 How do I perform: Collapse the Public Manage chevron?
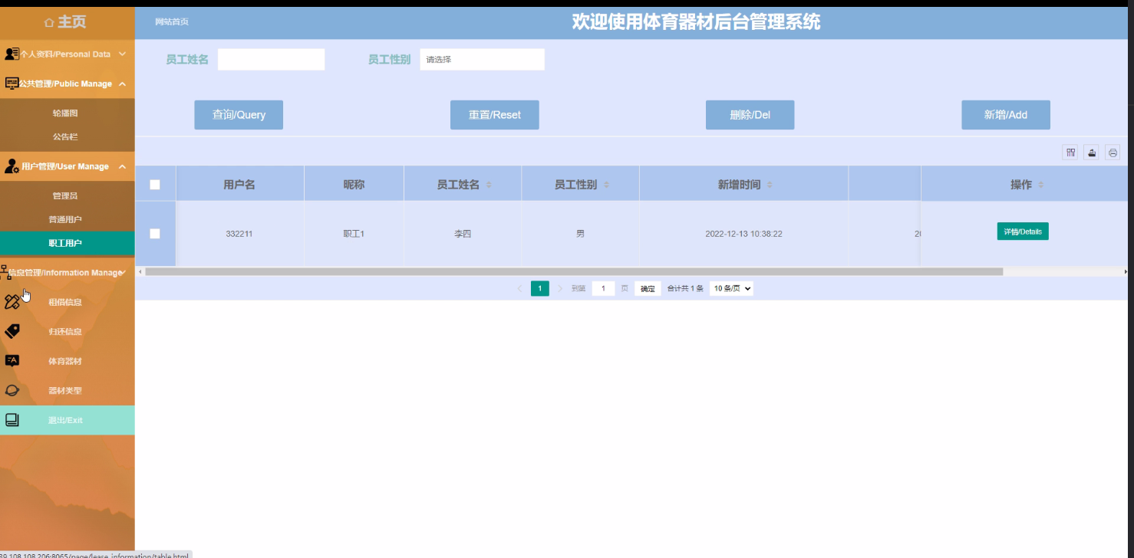122,84
